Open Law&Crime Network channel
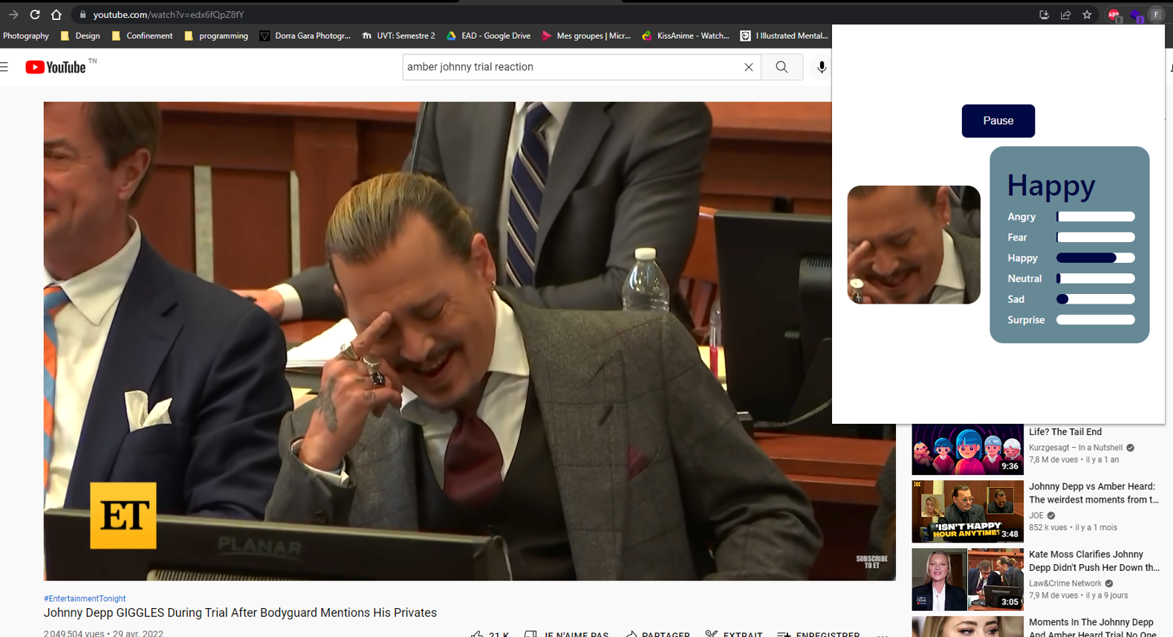Image resolution: width=1173 pixels, height=637 pixels. pos(1065,584)
